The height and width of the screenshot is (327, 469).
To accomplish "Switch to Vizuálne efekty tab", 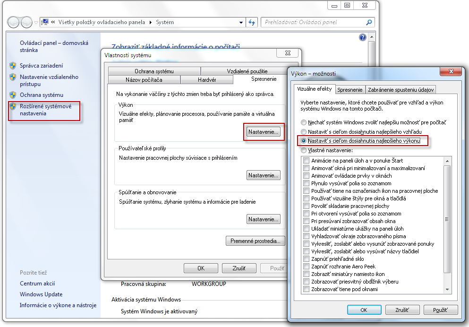I will click(315, 89).
